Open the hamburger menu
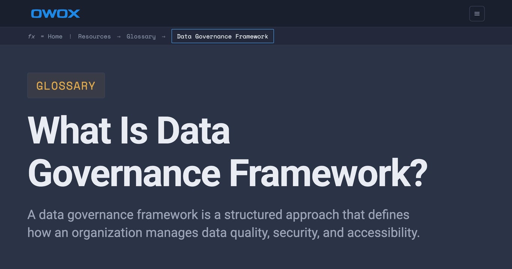 pos(477,14)
